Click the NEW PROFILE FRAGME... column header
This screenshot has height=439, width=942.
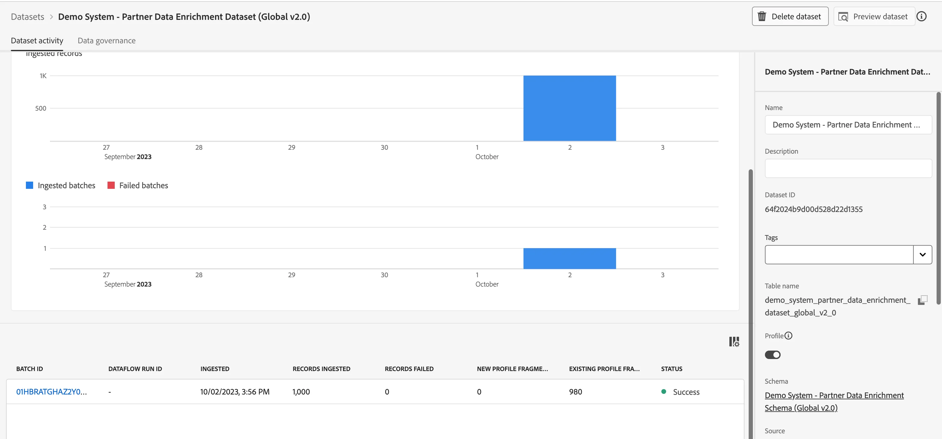512,369
